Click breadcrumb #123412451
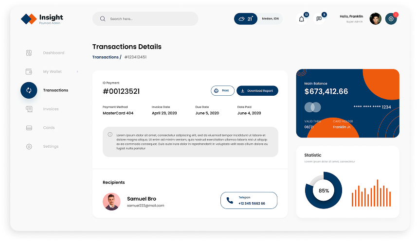This screenshot has width=417, height=242. tap(135, 57)
